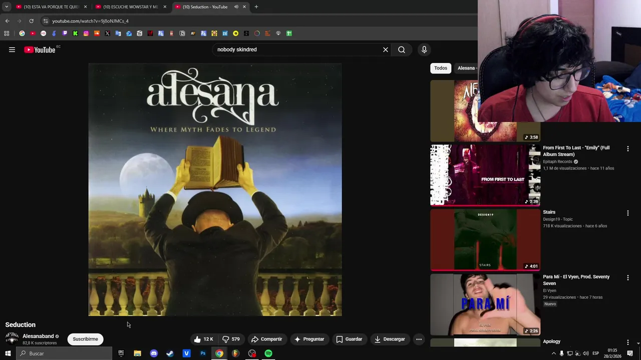Start voice search with microphone
Viewport: 641px width, 360px height.
click(424, 49)
